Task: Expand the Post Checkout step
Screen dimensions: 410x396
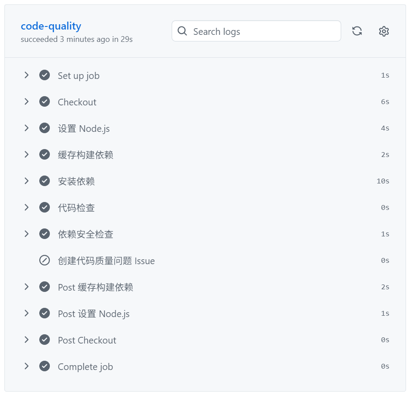Action: [x=26, y=340]
